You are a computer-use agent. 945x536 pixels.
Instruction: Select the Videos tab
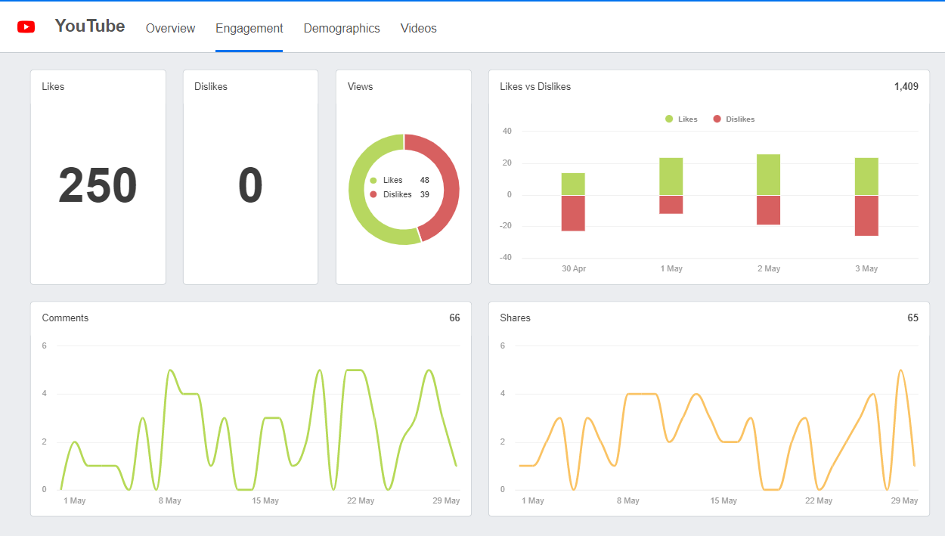(418, 28)
